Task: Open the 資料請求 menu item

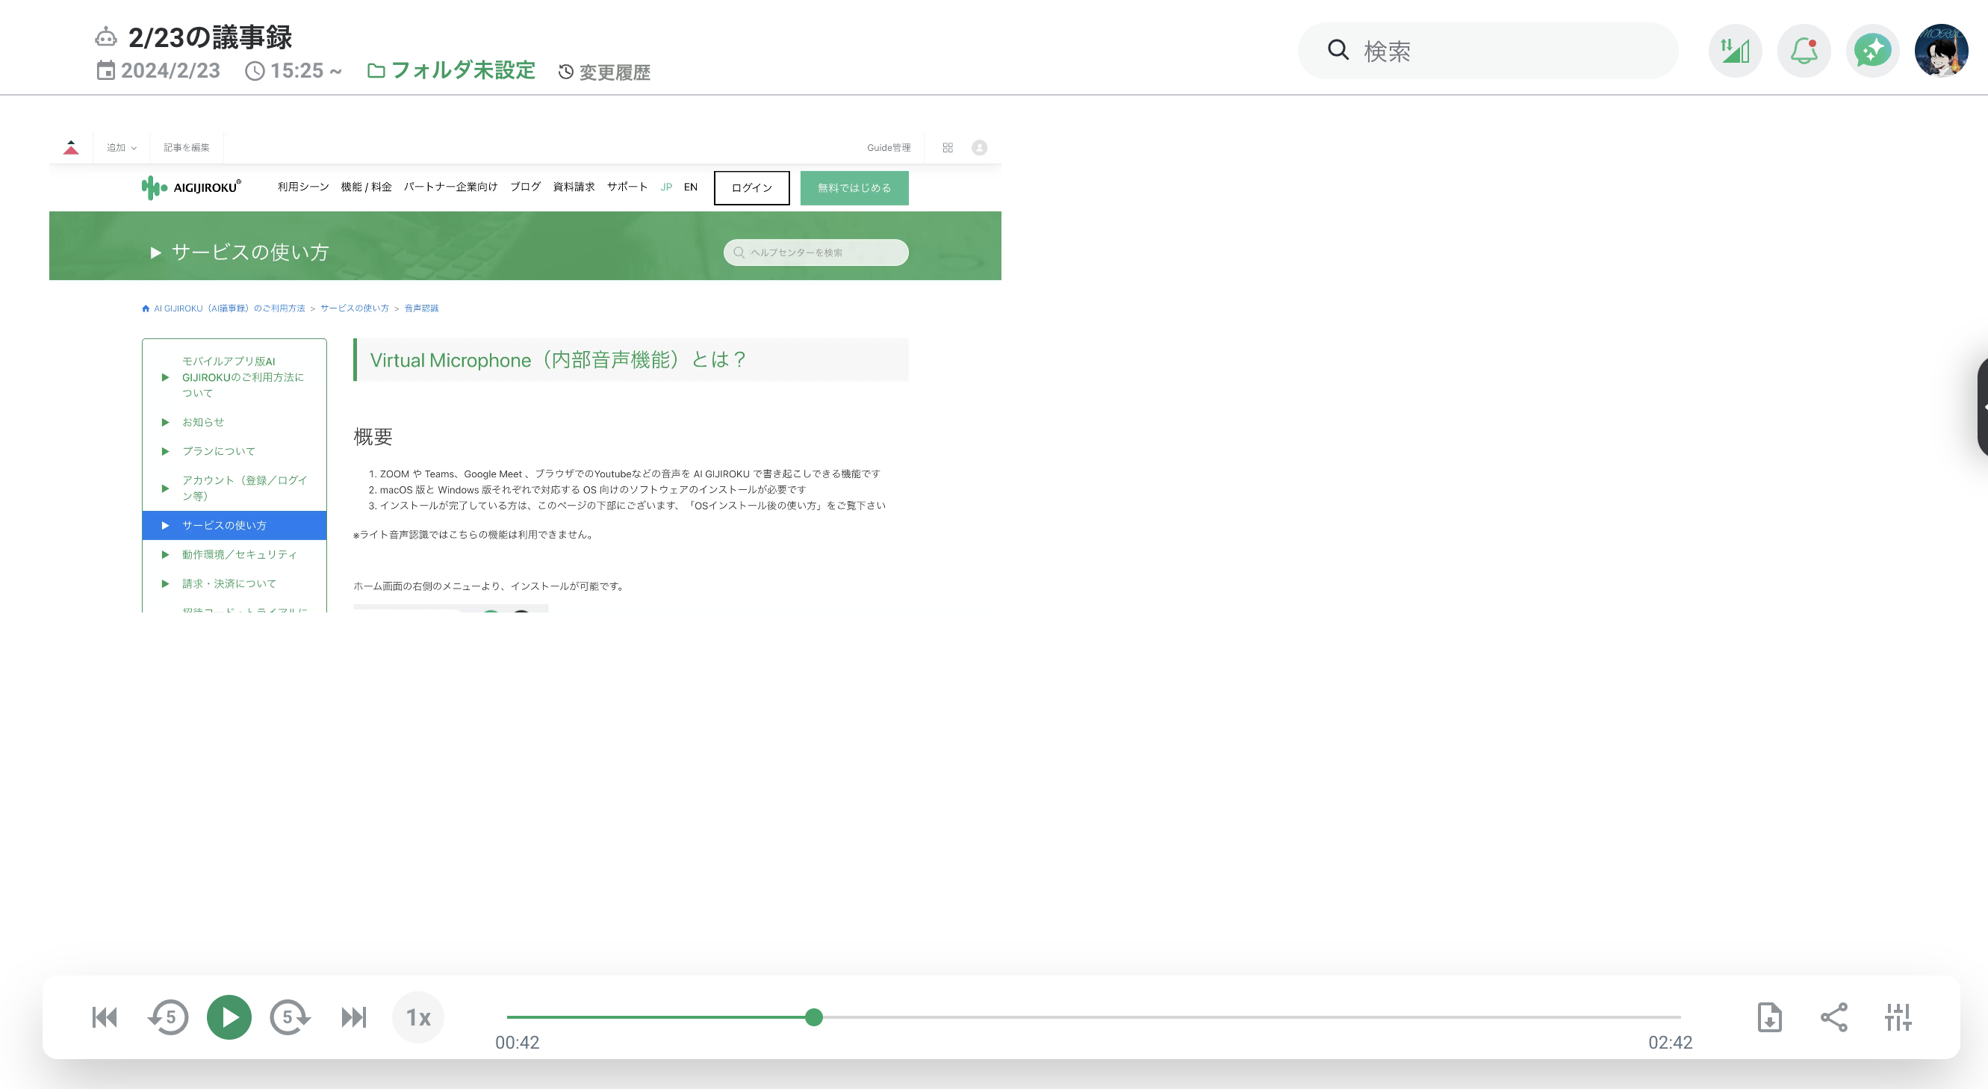Action: click(574, 187)
